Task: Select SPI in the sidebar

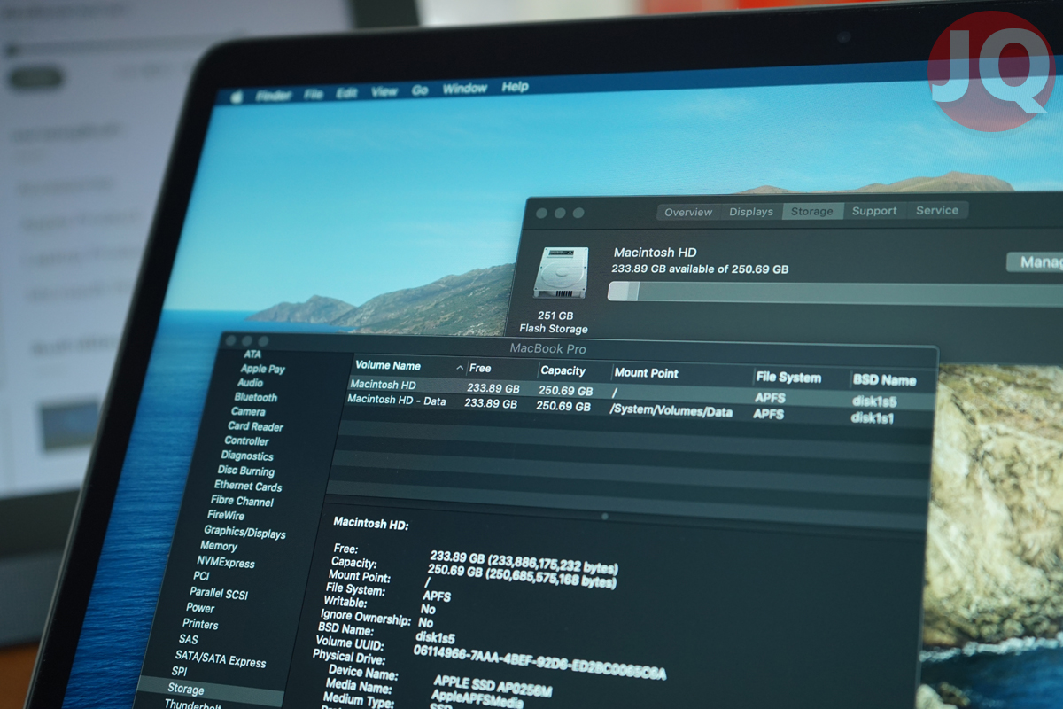Action: point(180,672)
